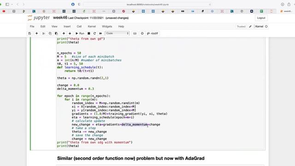Move selected cell up with arrow icon

[x=64, y=33]
